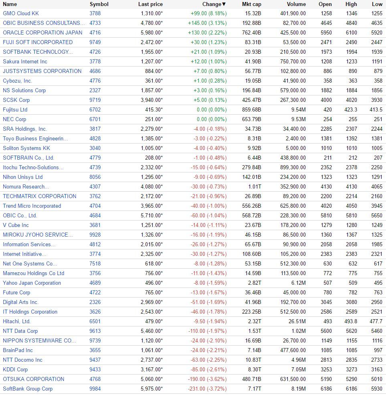Open Mamezou Holdings Co Ltd link
Viewport: 386px width, 395px height.
click(34, 273)
